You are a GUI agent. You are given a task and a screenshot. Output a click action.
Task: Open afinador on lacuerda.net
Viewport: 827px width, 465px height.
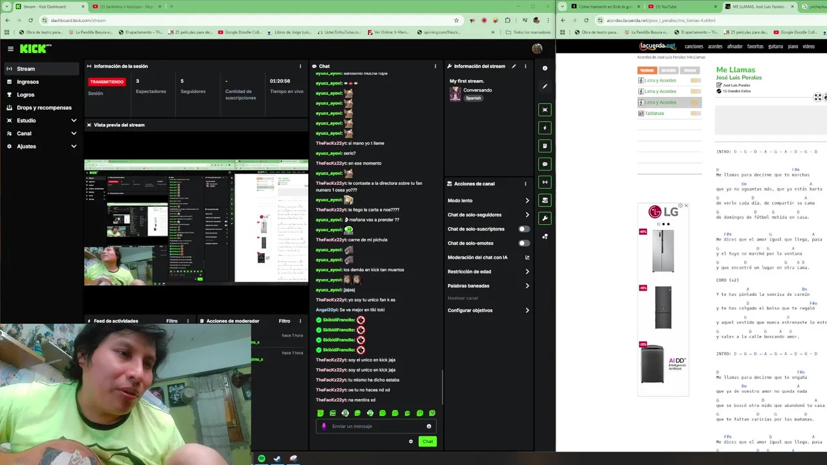(x=735, y=46)
